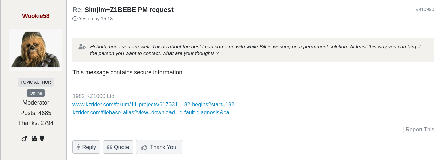Click the location pin icon

click(x=42, y=138)
